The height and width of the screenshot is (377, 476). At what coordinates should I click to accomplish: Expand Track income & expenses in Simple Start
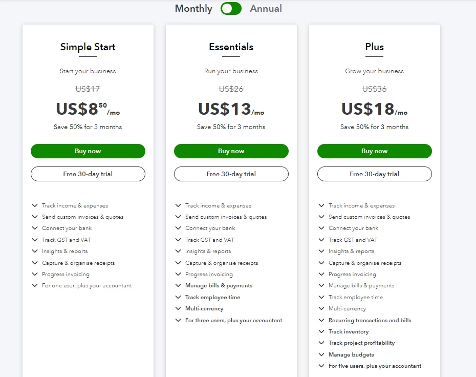[x=70, y=206]
